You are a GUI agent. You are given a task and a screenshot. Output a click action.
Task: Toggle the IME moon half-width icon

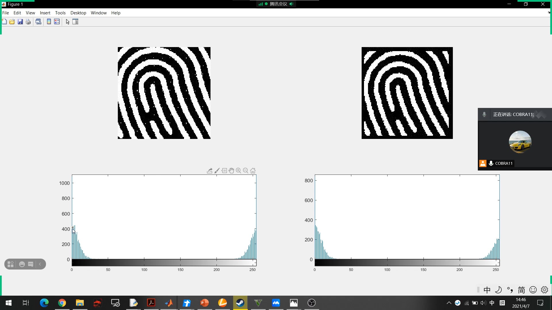499,290
